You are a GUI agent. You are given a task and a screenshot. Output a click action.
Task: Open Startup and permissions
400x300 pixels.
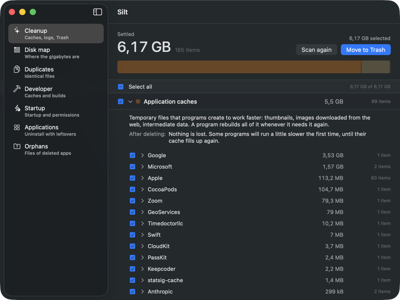point(56,111)
